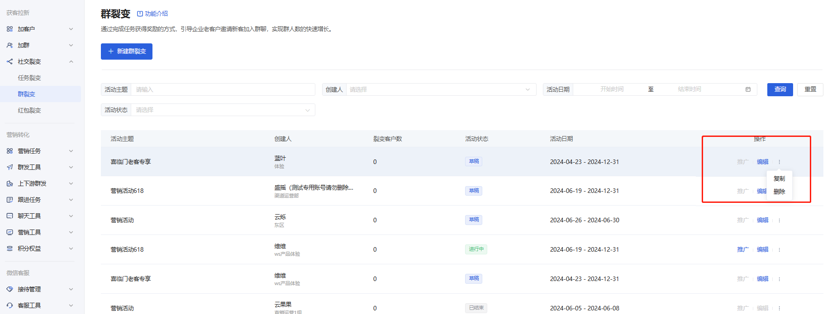This screenshot has height=314, width=832.
Task: Open more options for 维维 营销活动618 row
Action: [779, 250]
